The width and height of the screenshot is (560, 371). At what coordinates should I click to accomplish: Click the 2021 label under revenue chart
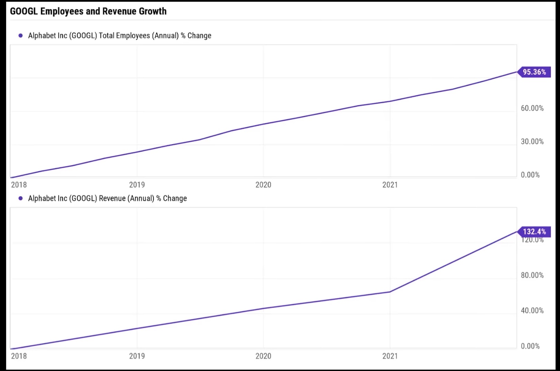click(x=390, y=356)
